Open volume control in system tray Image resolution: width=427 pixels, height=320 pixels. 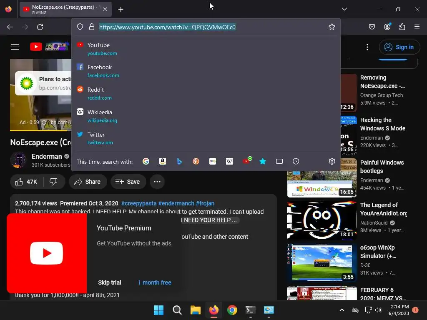378,310
